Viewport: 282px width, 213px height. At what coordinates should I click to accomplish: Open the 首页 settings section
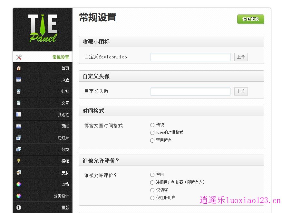[x=43, y=68]
